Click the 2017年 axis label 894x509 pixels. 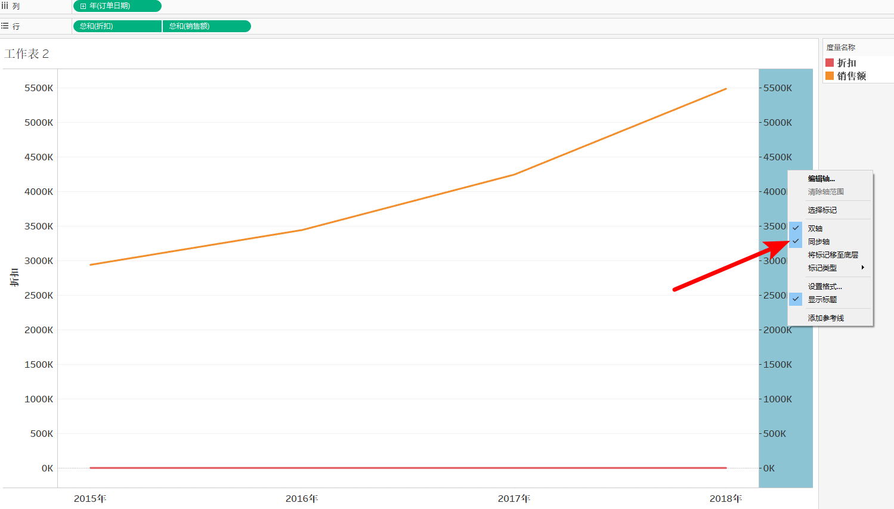tap(514, 499)
